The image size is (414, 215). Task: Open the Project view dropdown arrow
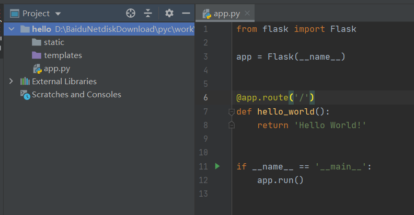point(58,14)
